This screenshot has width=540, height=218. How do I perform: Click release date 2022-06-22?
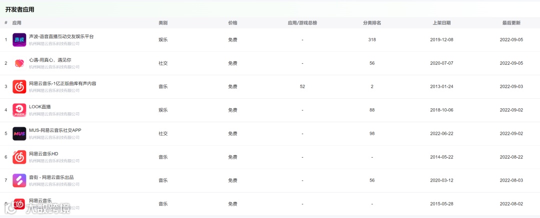tap(442, 133)
